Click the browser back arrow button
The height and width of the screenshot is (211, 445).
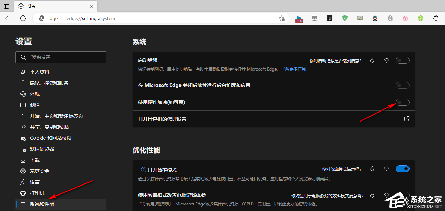tap(8, 18)
